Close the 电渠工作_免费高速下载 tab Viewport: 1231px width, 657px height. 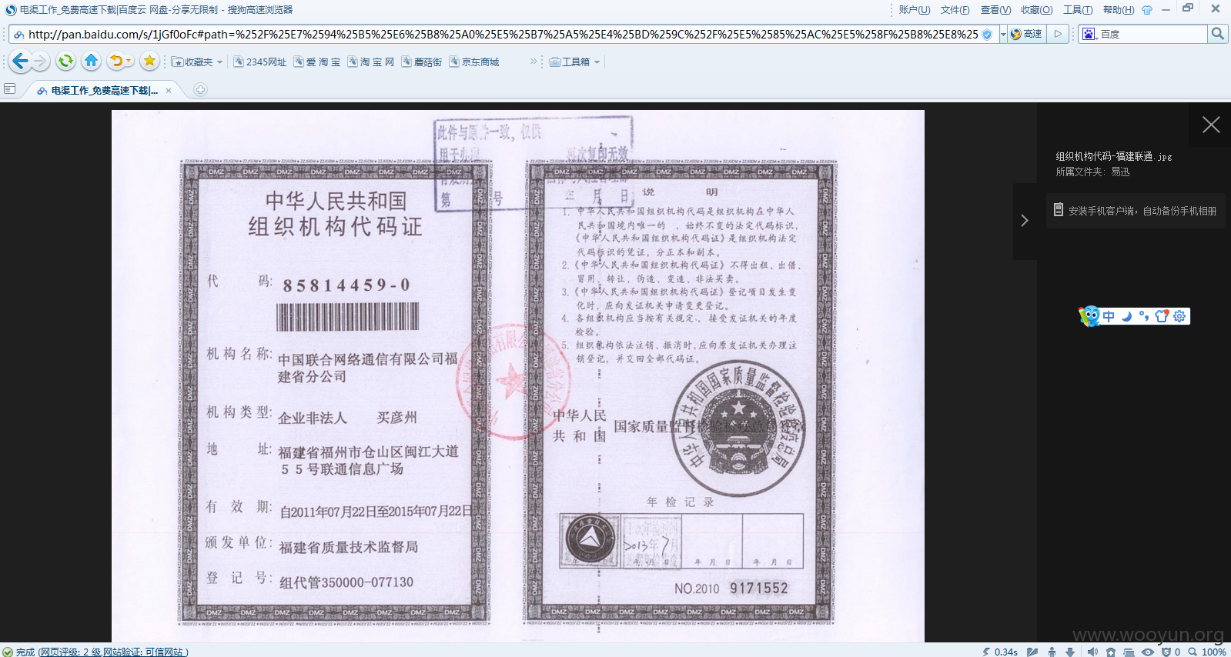point(169,91)
